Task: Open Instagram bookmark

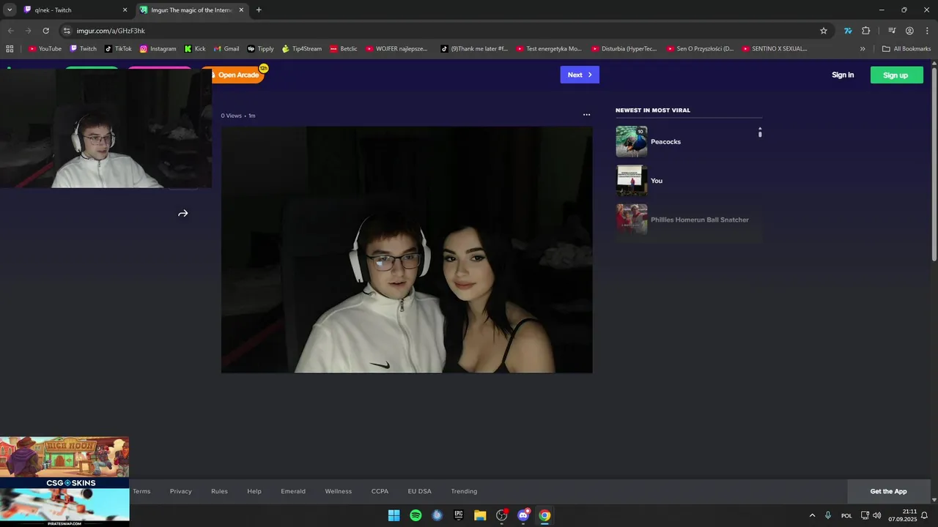Action: tap(158, 49)
